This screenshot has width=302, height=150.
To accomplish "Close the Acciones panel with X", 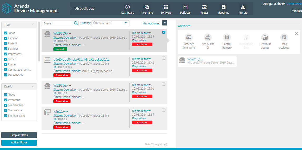I will click(x=296, y=34).
